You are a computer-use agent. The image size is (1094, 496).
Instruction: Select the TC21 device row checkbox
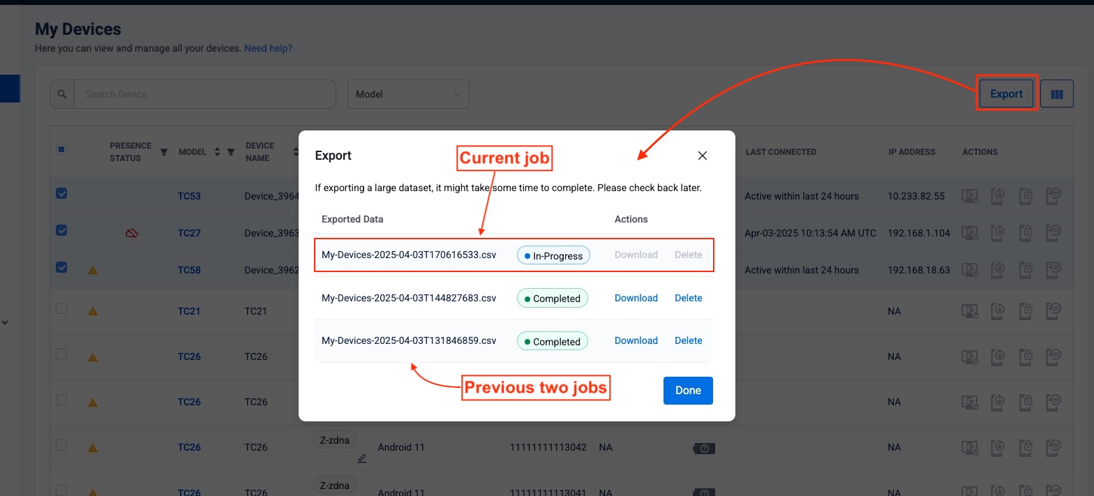point(61,308)
